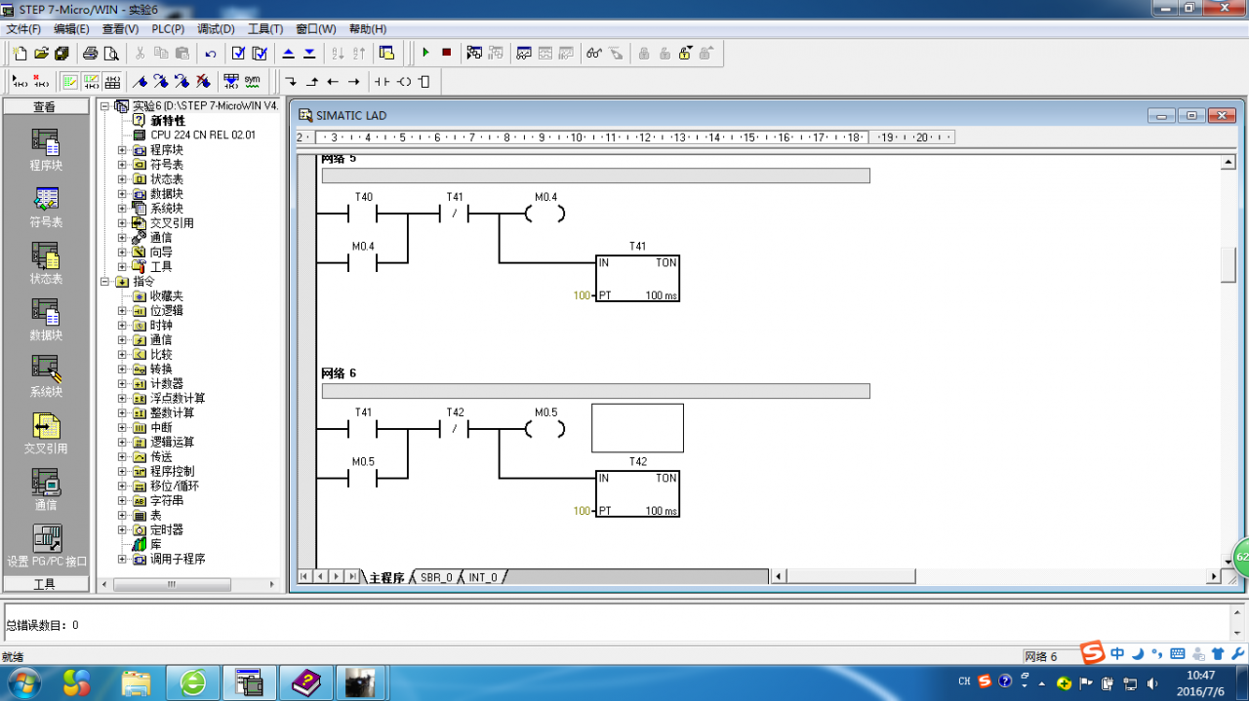Open 设置 PG/PC 接口 in navigation bar
The height and width of the screenshot is (701, 1249).
[46, 546]
